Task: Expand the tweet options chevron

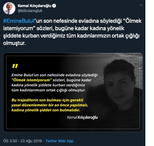Action: click(x=141, y=5)
